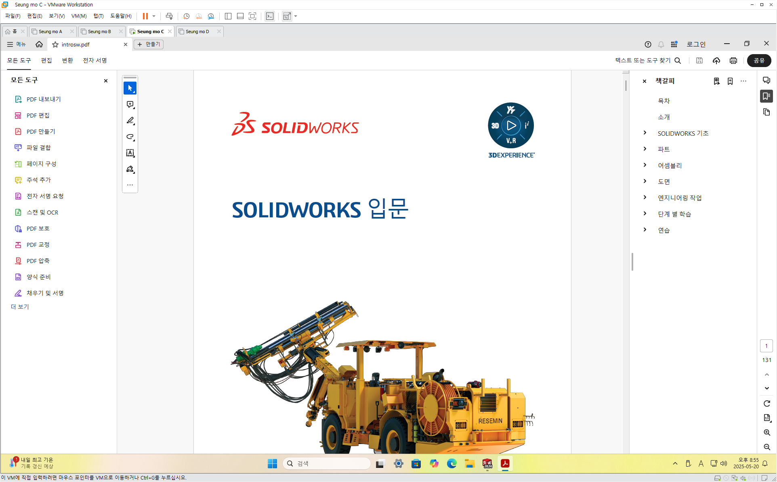Expand the 어셈블리 bookmark entry
Image resolution: width=777 pixels, height=482 pixels.
[645, 165]
